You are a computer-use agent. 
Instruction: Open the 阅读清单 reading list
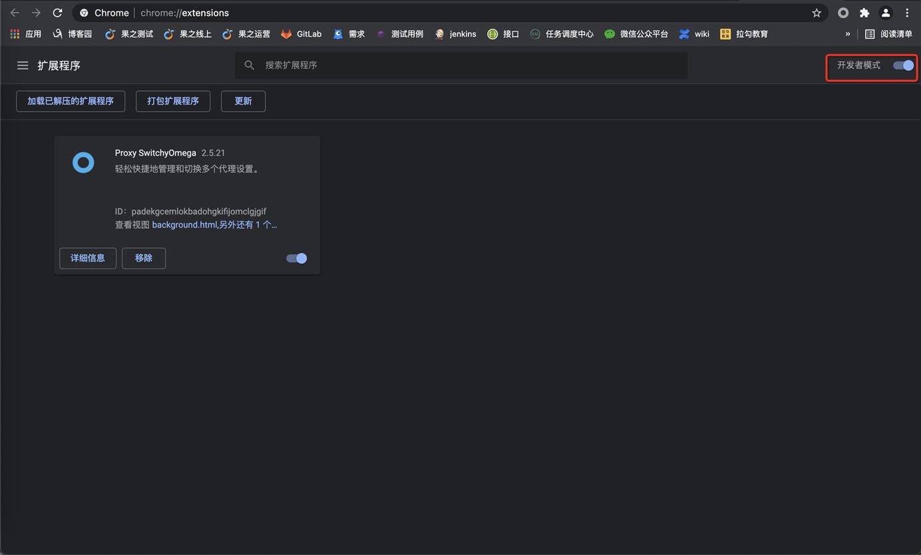point(888,34)
